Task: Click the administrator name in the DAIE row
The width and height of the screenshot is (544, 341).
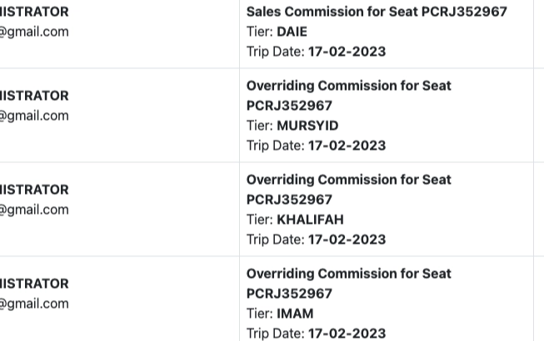Action: [x=34, y=12]
